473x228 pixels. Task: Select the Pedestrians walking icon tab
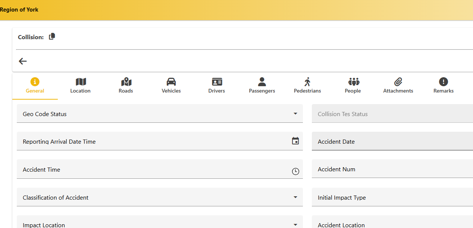307,85
